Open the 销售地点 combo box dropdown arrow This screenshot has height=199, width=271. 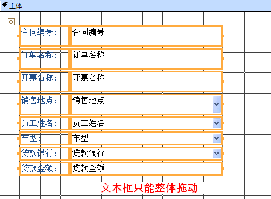pyautogui.click(x=216, y=104)
